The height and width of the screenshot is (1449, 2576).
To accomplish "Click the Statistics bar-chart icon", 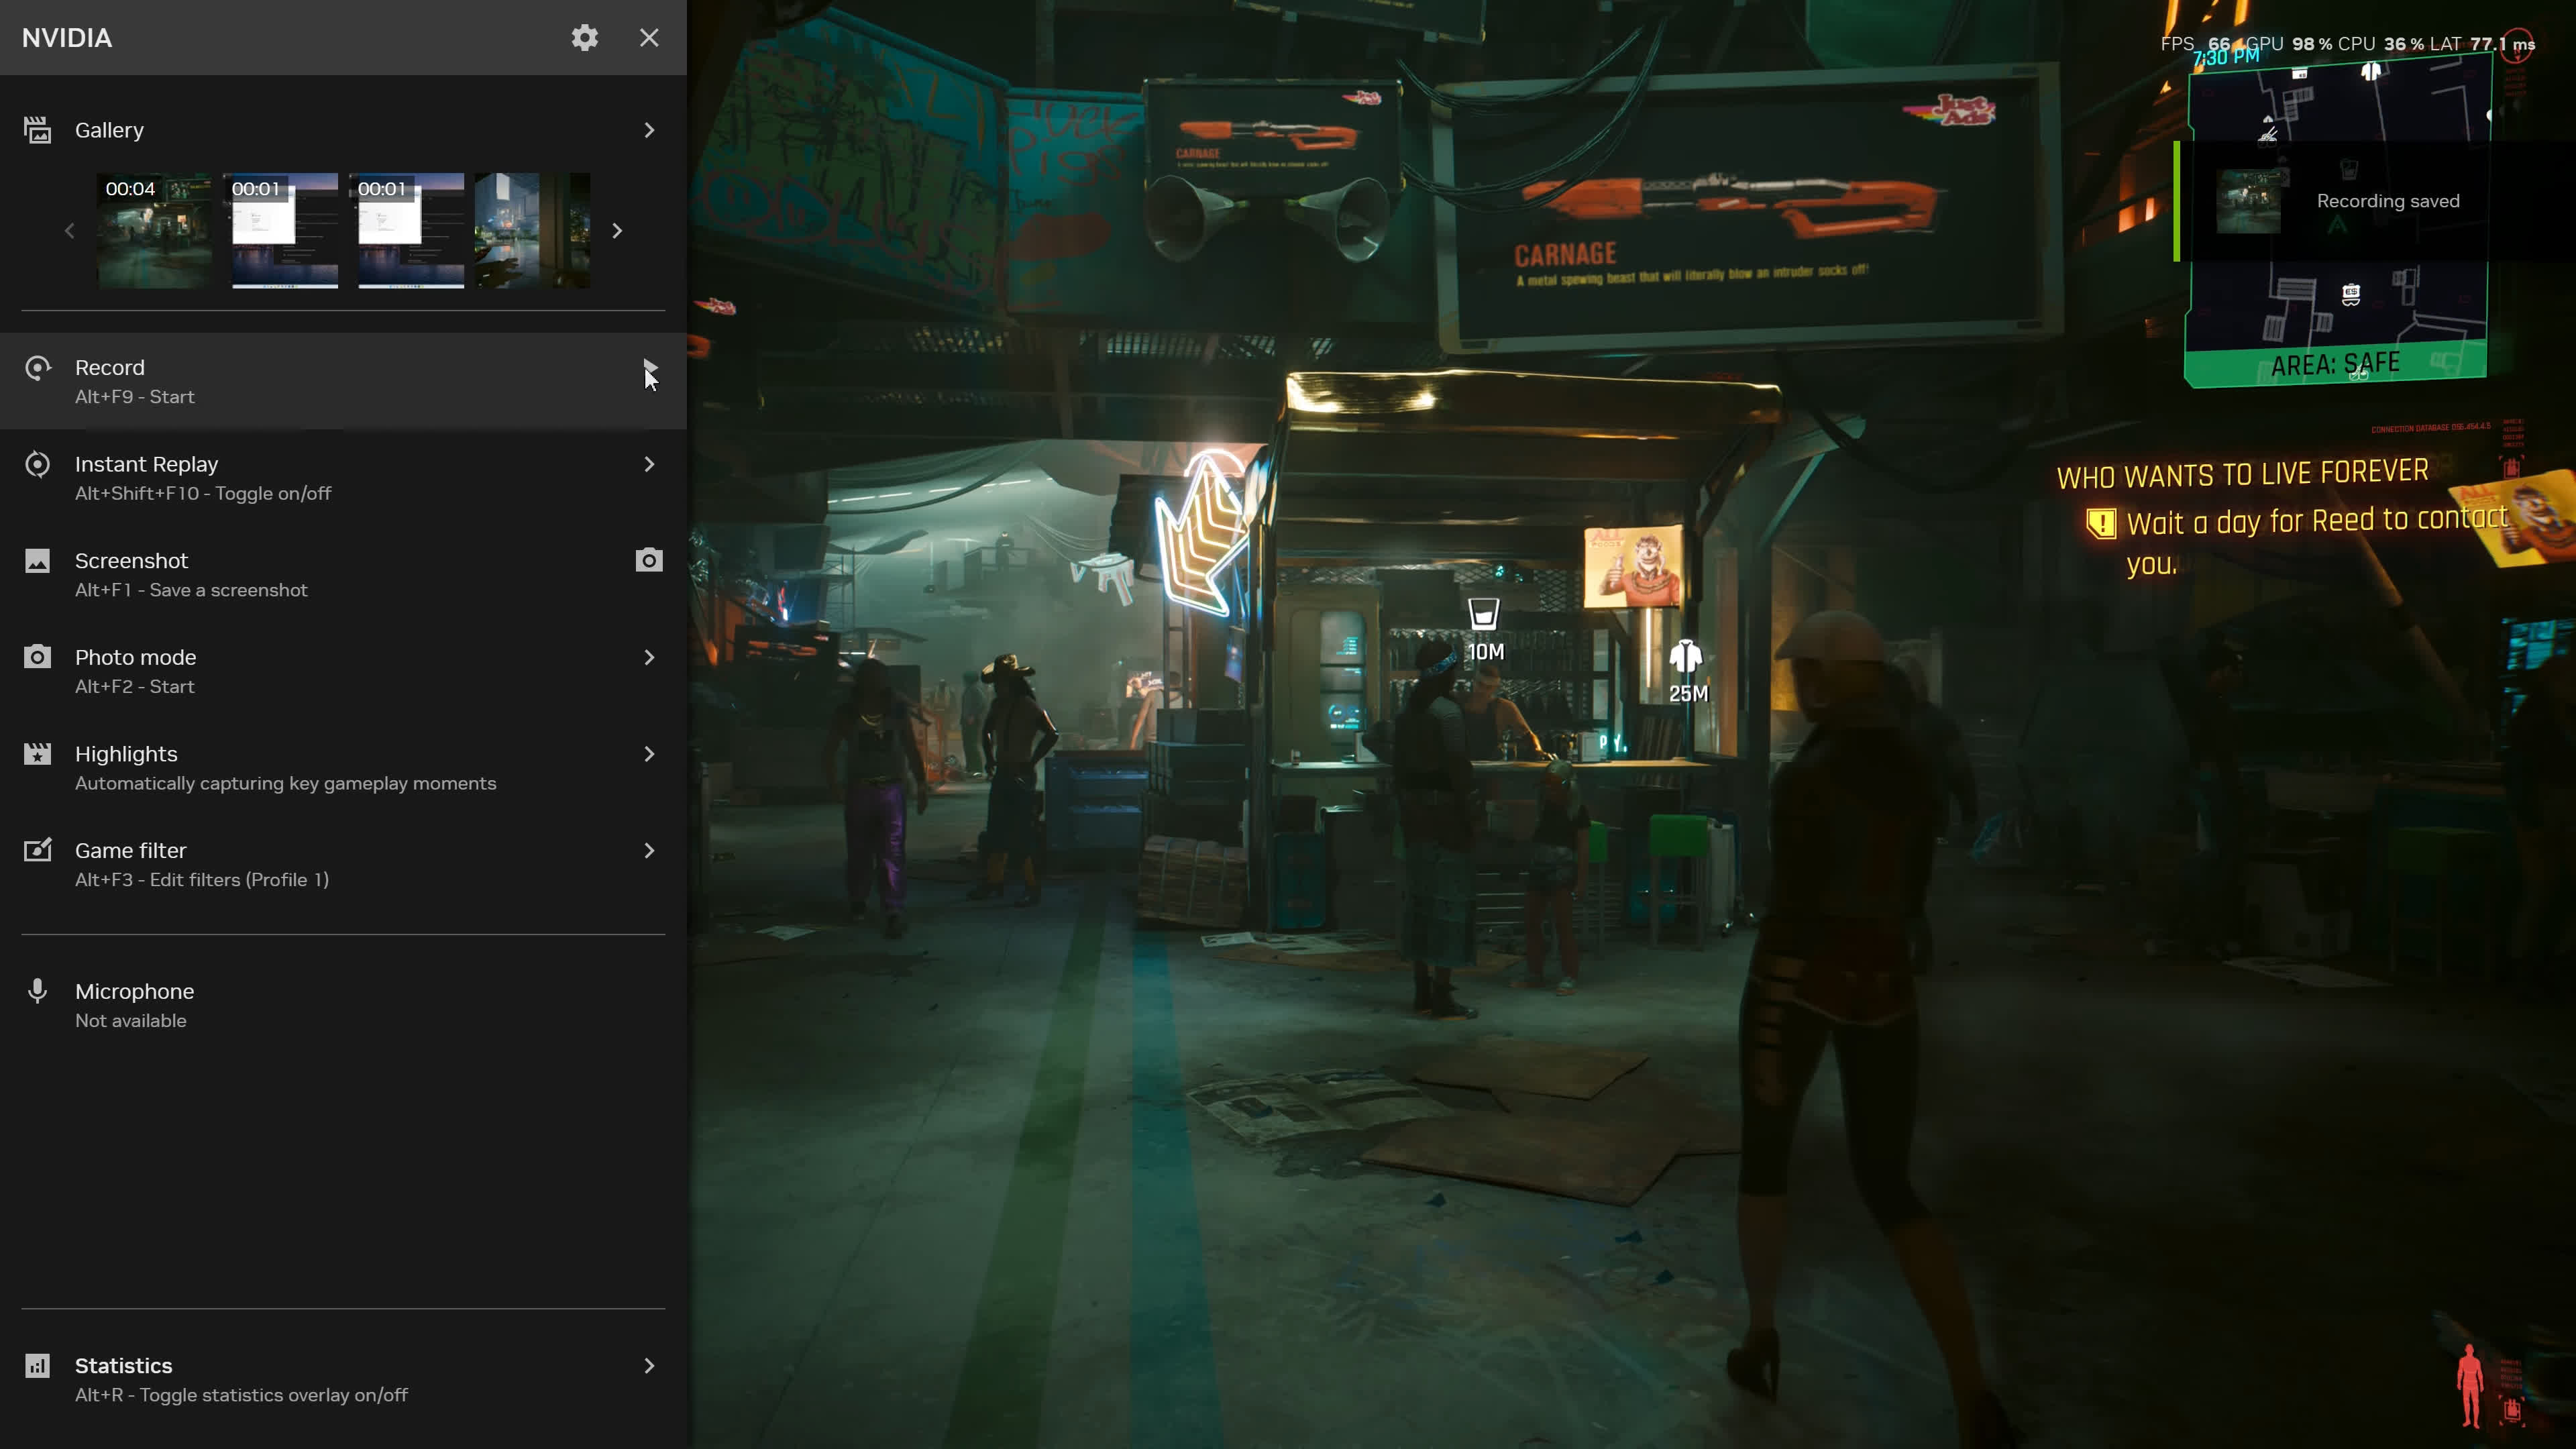I will (37, 1365).
